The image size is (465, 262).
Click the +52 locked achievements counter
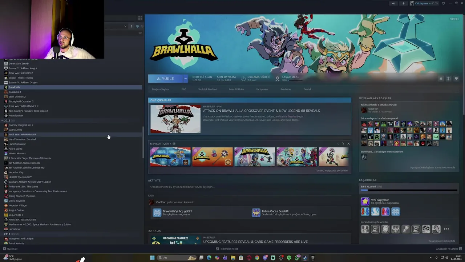pos(446,229)
